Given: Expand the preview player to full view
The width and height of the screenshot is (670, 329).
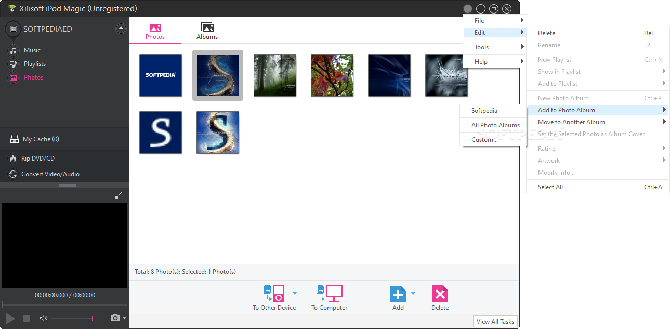Looking at the screenshot, I should tap(119, 195).
